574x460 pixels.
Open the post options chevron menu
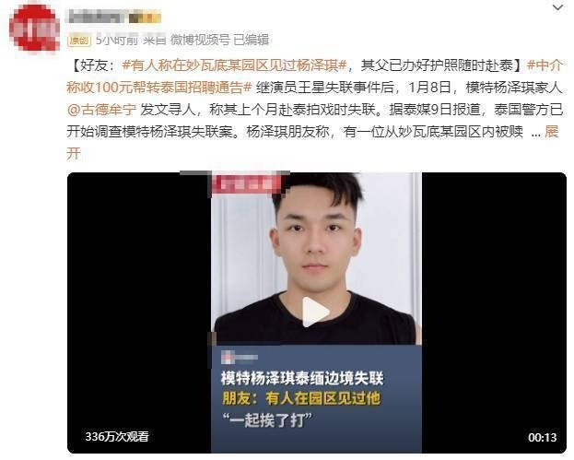[x=557, y=7]
